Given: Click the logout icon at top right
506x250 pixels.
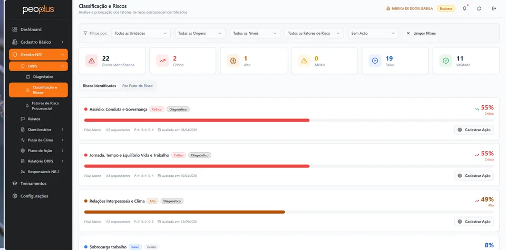Looking at the screenshot, I should pos(494,9).
